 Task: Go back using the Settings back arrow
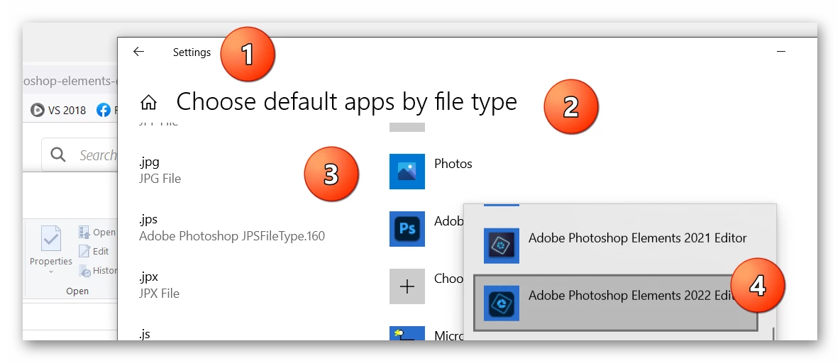(x=139, y=51)
